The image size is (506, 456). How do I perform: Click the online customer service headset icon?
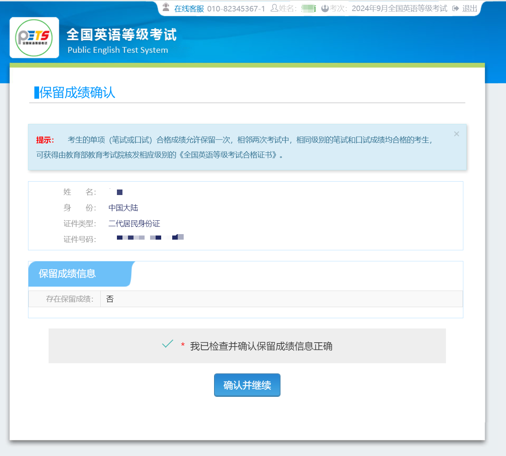[166, 8]
